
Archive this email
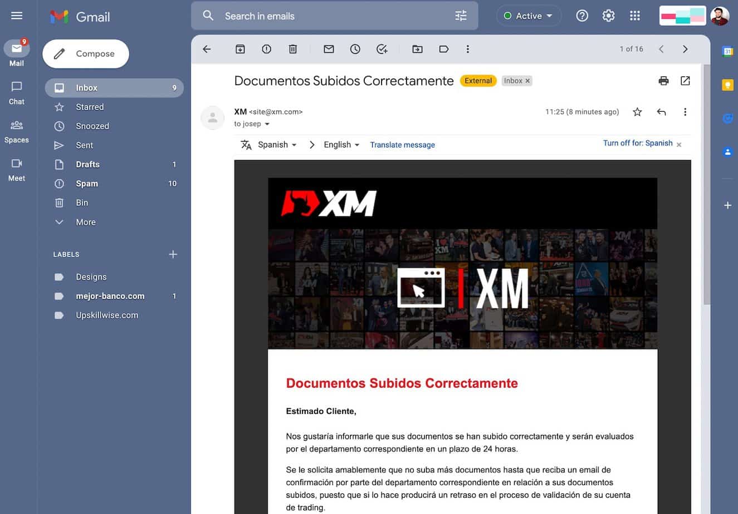pyautogui.click(x=240, y=49)
